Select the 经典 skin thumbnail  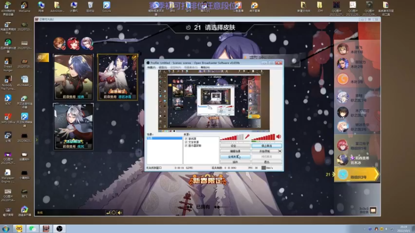tap(73, 77)
